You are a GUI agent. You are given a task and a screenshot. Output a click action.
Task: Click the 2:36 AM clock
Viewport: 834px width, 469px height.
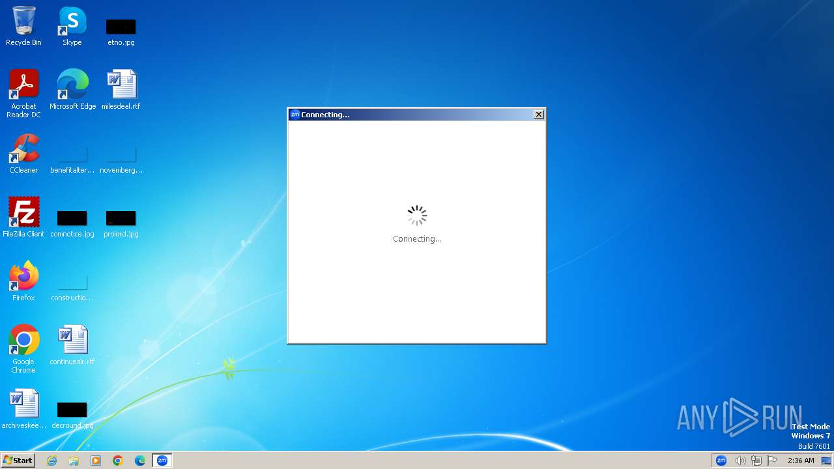point(801,461)
